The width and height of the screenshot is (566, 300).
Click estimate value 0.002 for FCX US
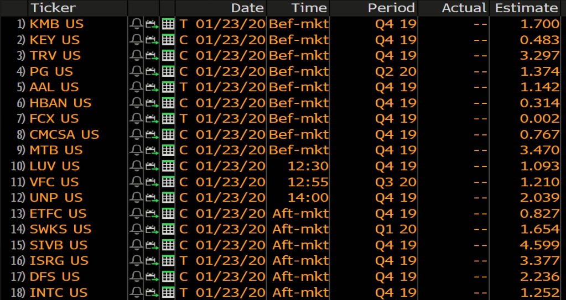coord(539,119)
